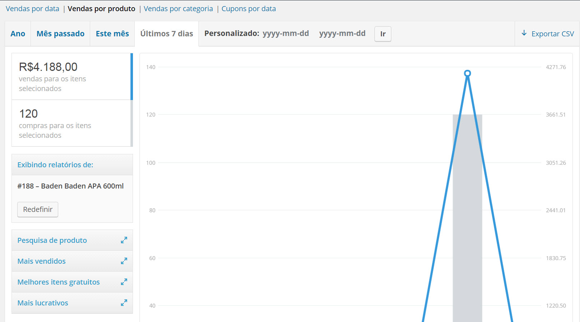Expand the Pesquisa de produto section
This screenshot has height=322, width=580.
click(72, 240)
